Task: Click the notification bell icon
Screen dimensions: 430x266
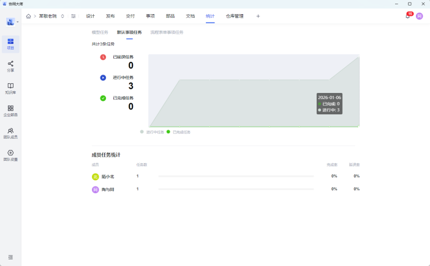Action: coord(407,16)
